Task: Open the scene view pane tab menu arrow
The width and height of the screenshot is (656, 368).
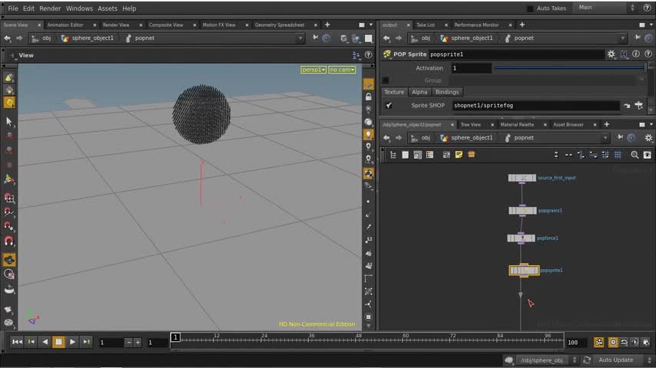Action: click(371, 25)
